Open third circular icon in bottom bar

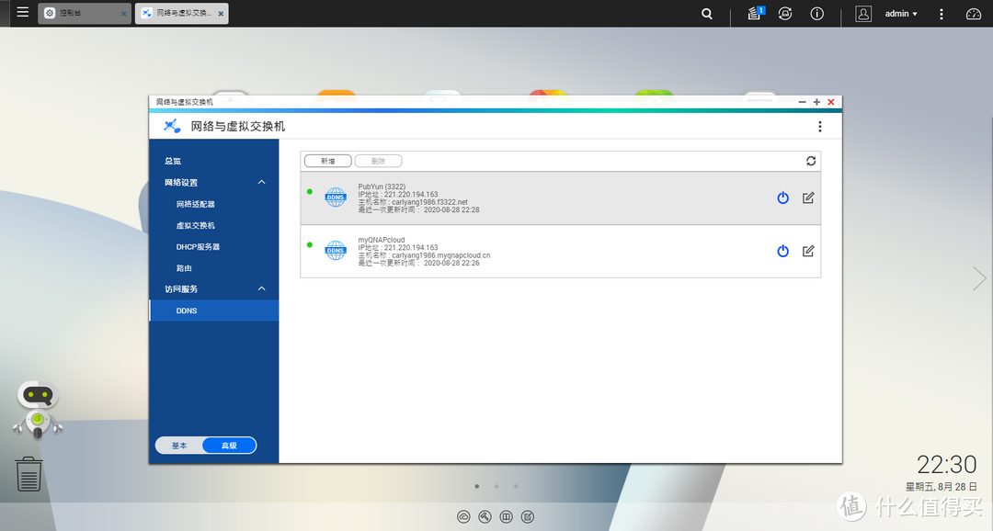506,517
